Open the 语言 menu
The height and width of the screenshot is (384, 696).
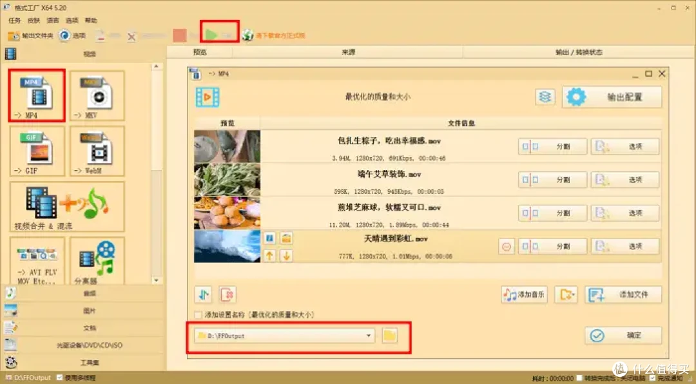coord(53,21)
